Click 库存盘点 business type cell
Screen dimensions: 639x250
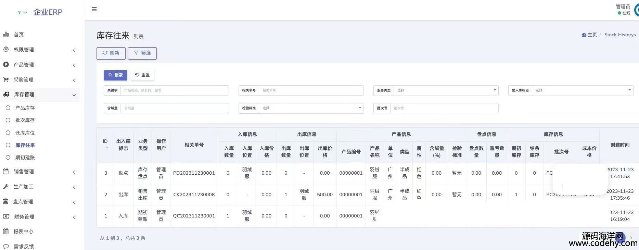click(x=143, y=173)
